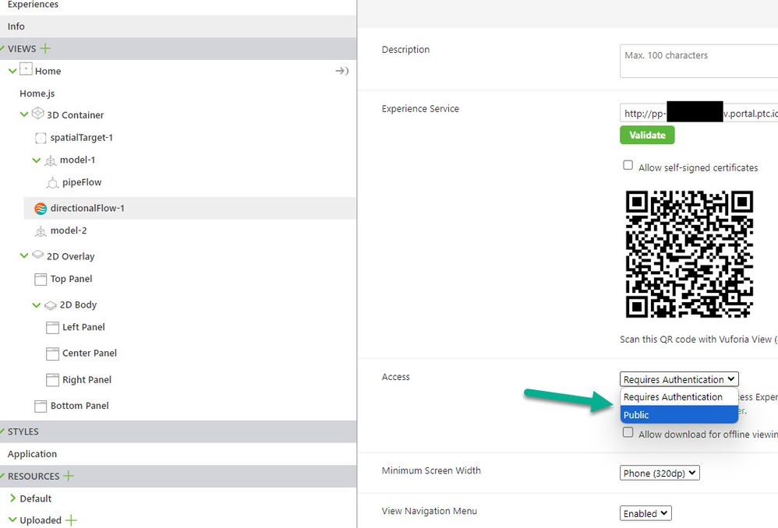Screen dimensions: 778x528
Task: Select the model-2 label
Action: pyautogui.click(x=69, y=231)
